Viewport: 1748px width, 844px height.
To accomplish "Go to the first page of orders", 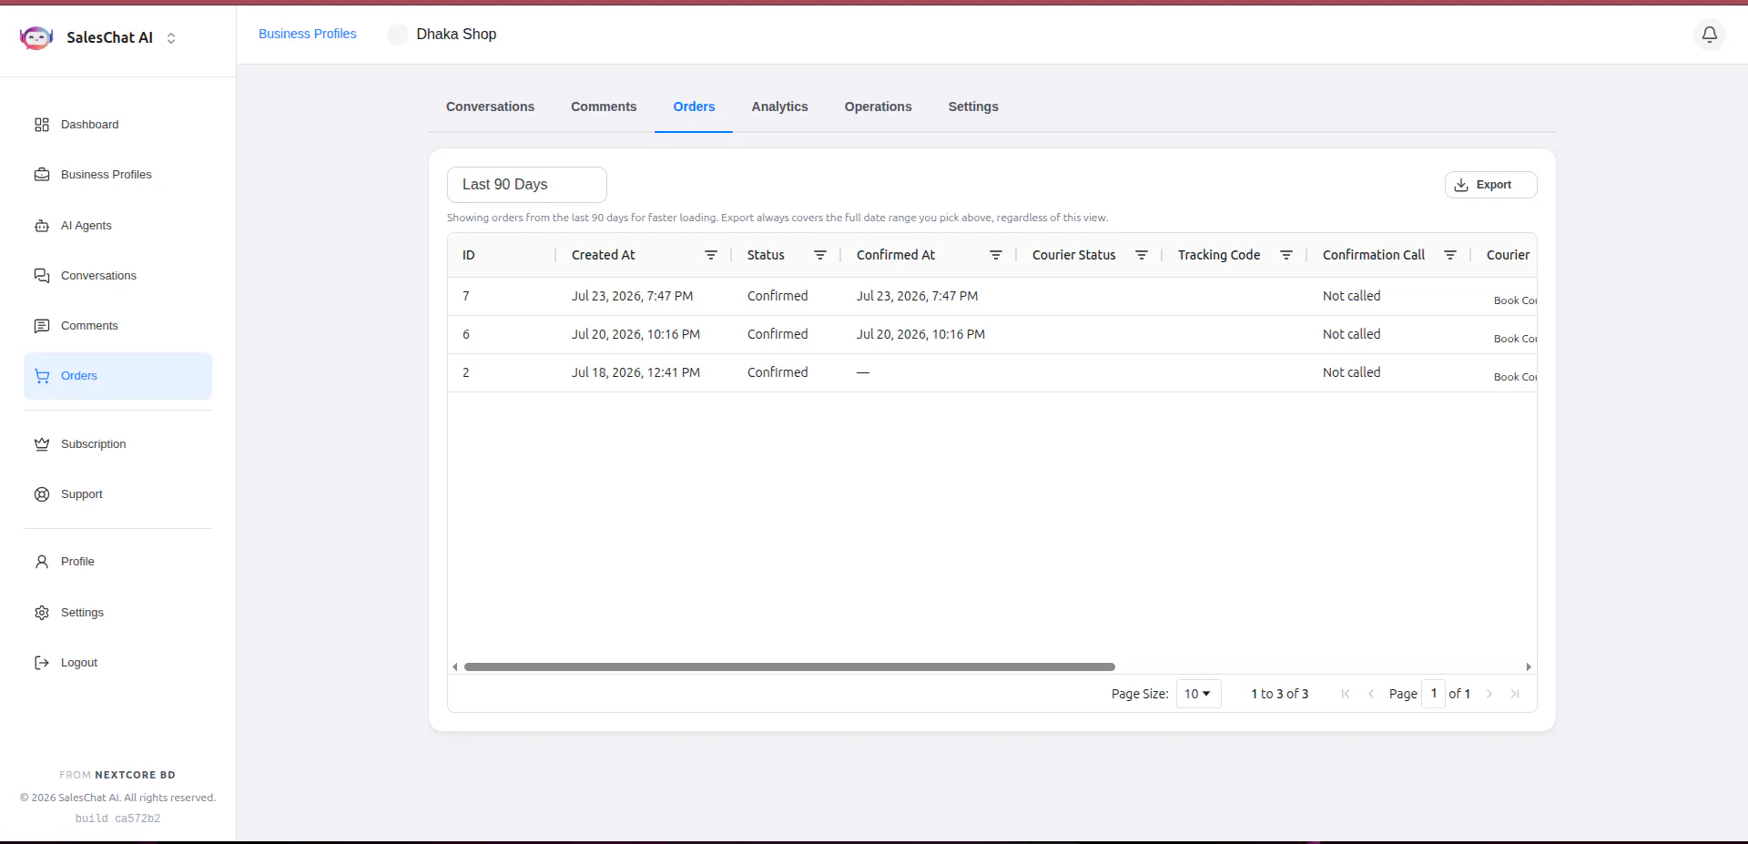I will pyautogui.click(x=1346, y=694).
